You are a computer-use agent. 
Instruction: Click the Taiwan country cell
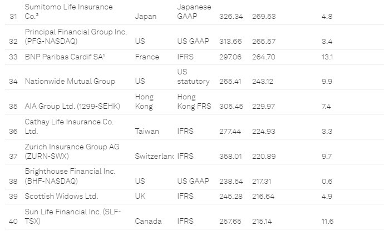coord(147,131)
